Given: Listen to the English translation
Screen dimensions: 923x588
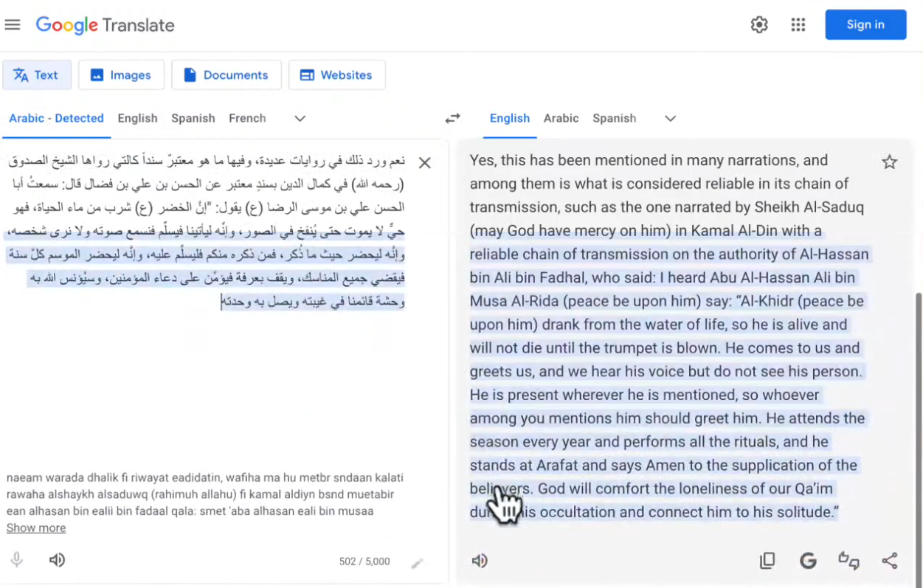Looking at the screenshot, I should [x=480, y=561].
